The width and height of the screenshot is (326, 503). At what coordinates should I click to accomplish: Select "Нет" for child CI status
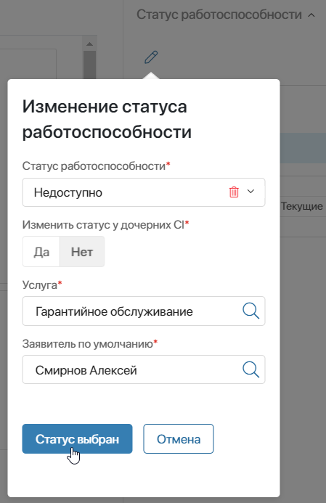coord(82,252)
